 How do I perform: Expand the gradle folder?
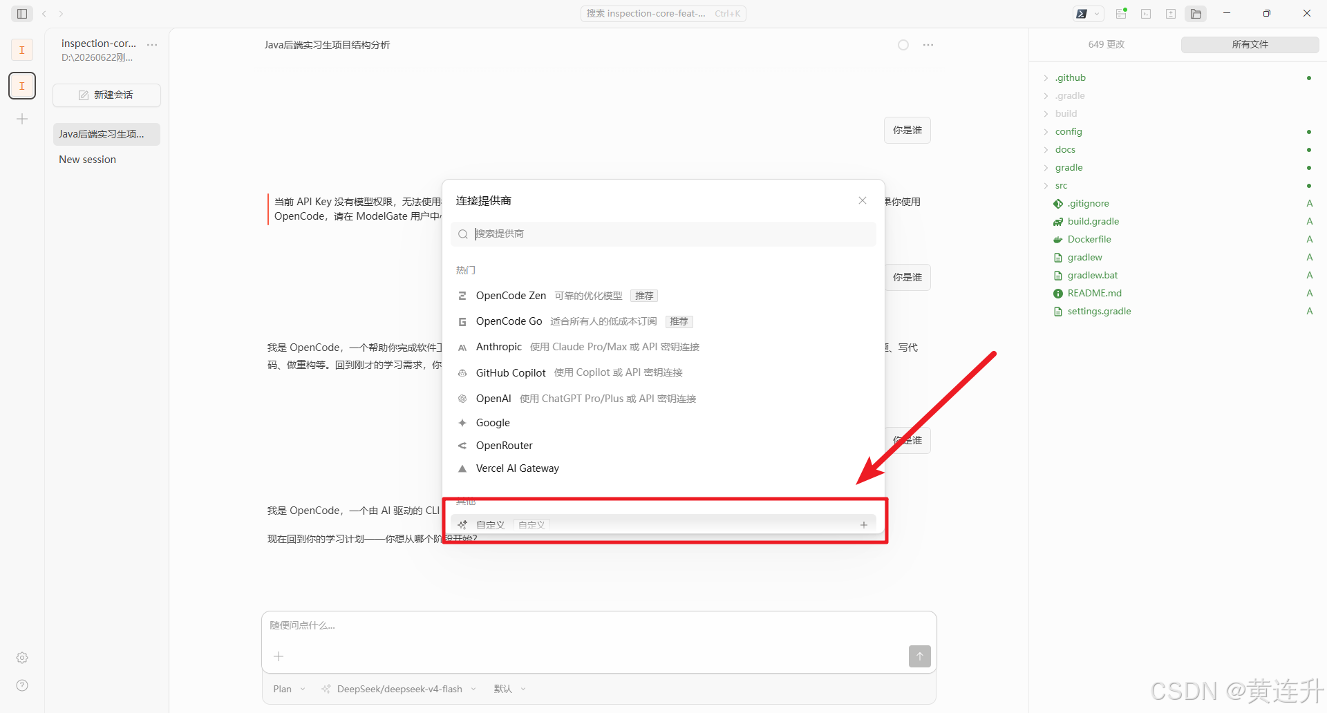tap(1069, 167)
